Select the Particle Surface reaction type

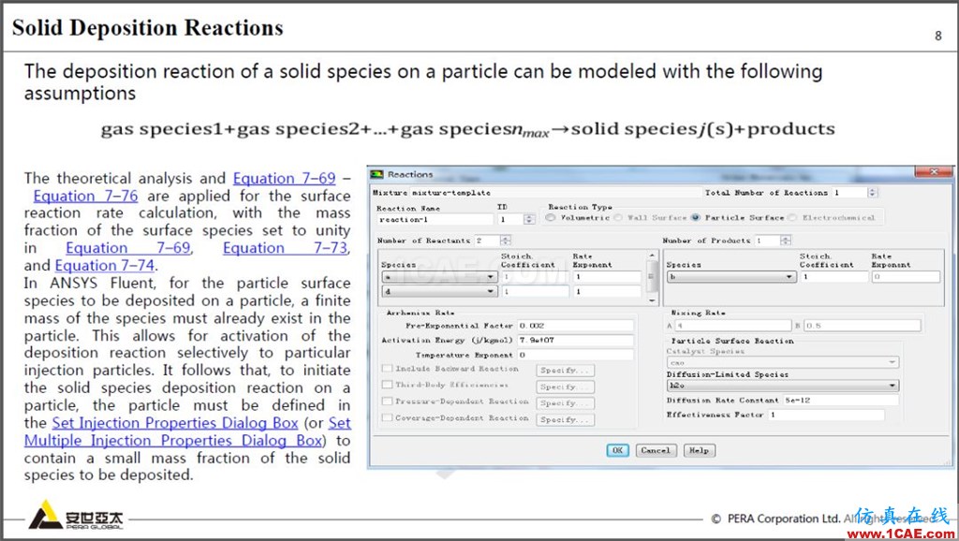(x=696, y=218)
